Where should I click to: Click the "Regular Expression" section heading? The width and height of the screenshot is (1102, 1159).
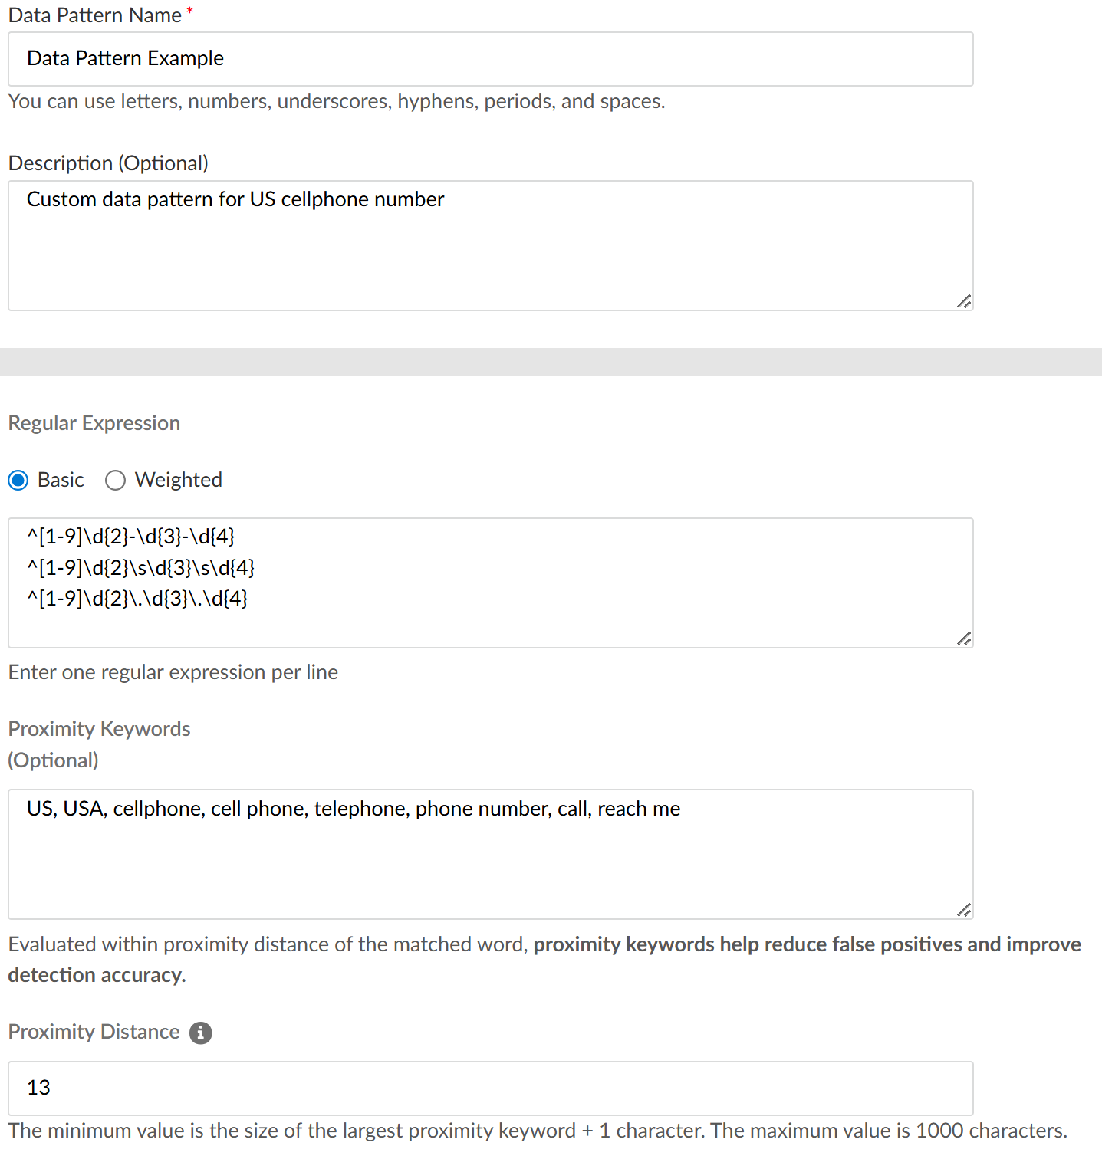click(x=94, y=423)
